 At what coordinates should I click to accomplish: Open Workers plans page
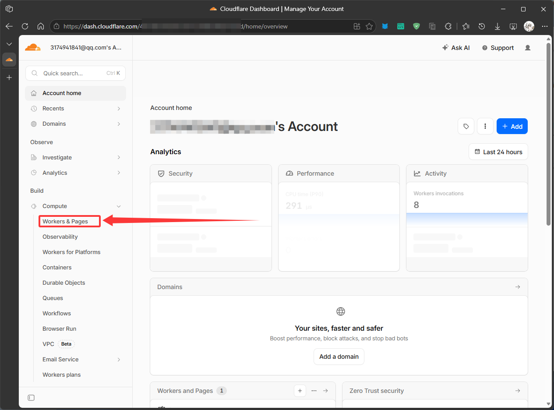[61, 375]
